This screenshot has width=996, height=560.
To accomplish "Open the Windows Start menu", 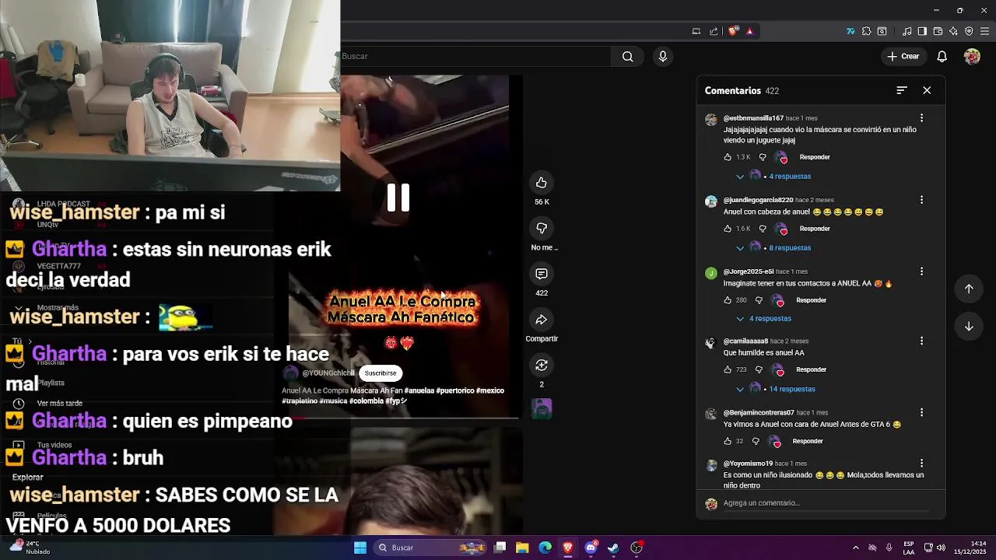I will (x=360, y=548).
